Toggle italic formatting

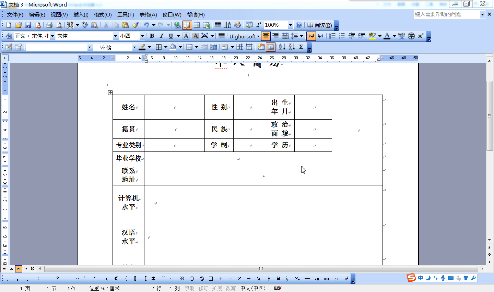(x=161, y=36)
